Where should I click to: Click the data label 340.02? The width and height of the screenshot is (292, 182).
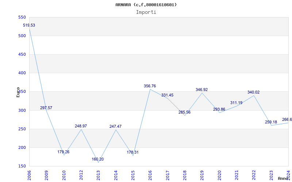pyautogui.click(x=253, y=92)
